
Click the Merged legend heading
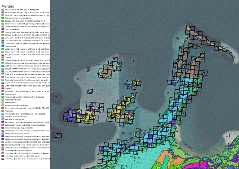tap(8, 6)
